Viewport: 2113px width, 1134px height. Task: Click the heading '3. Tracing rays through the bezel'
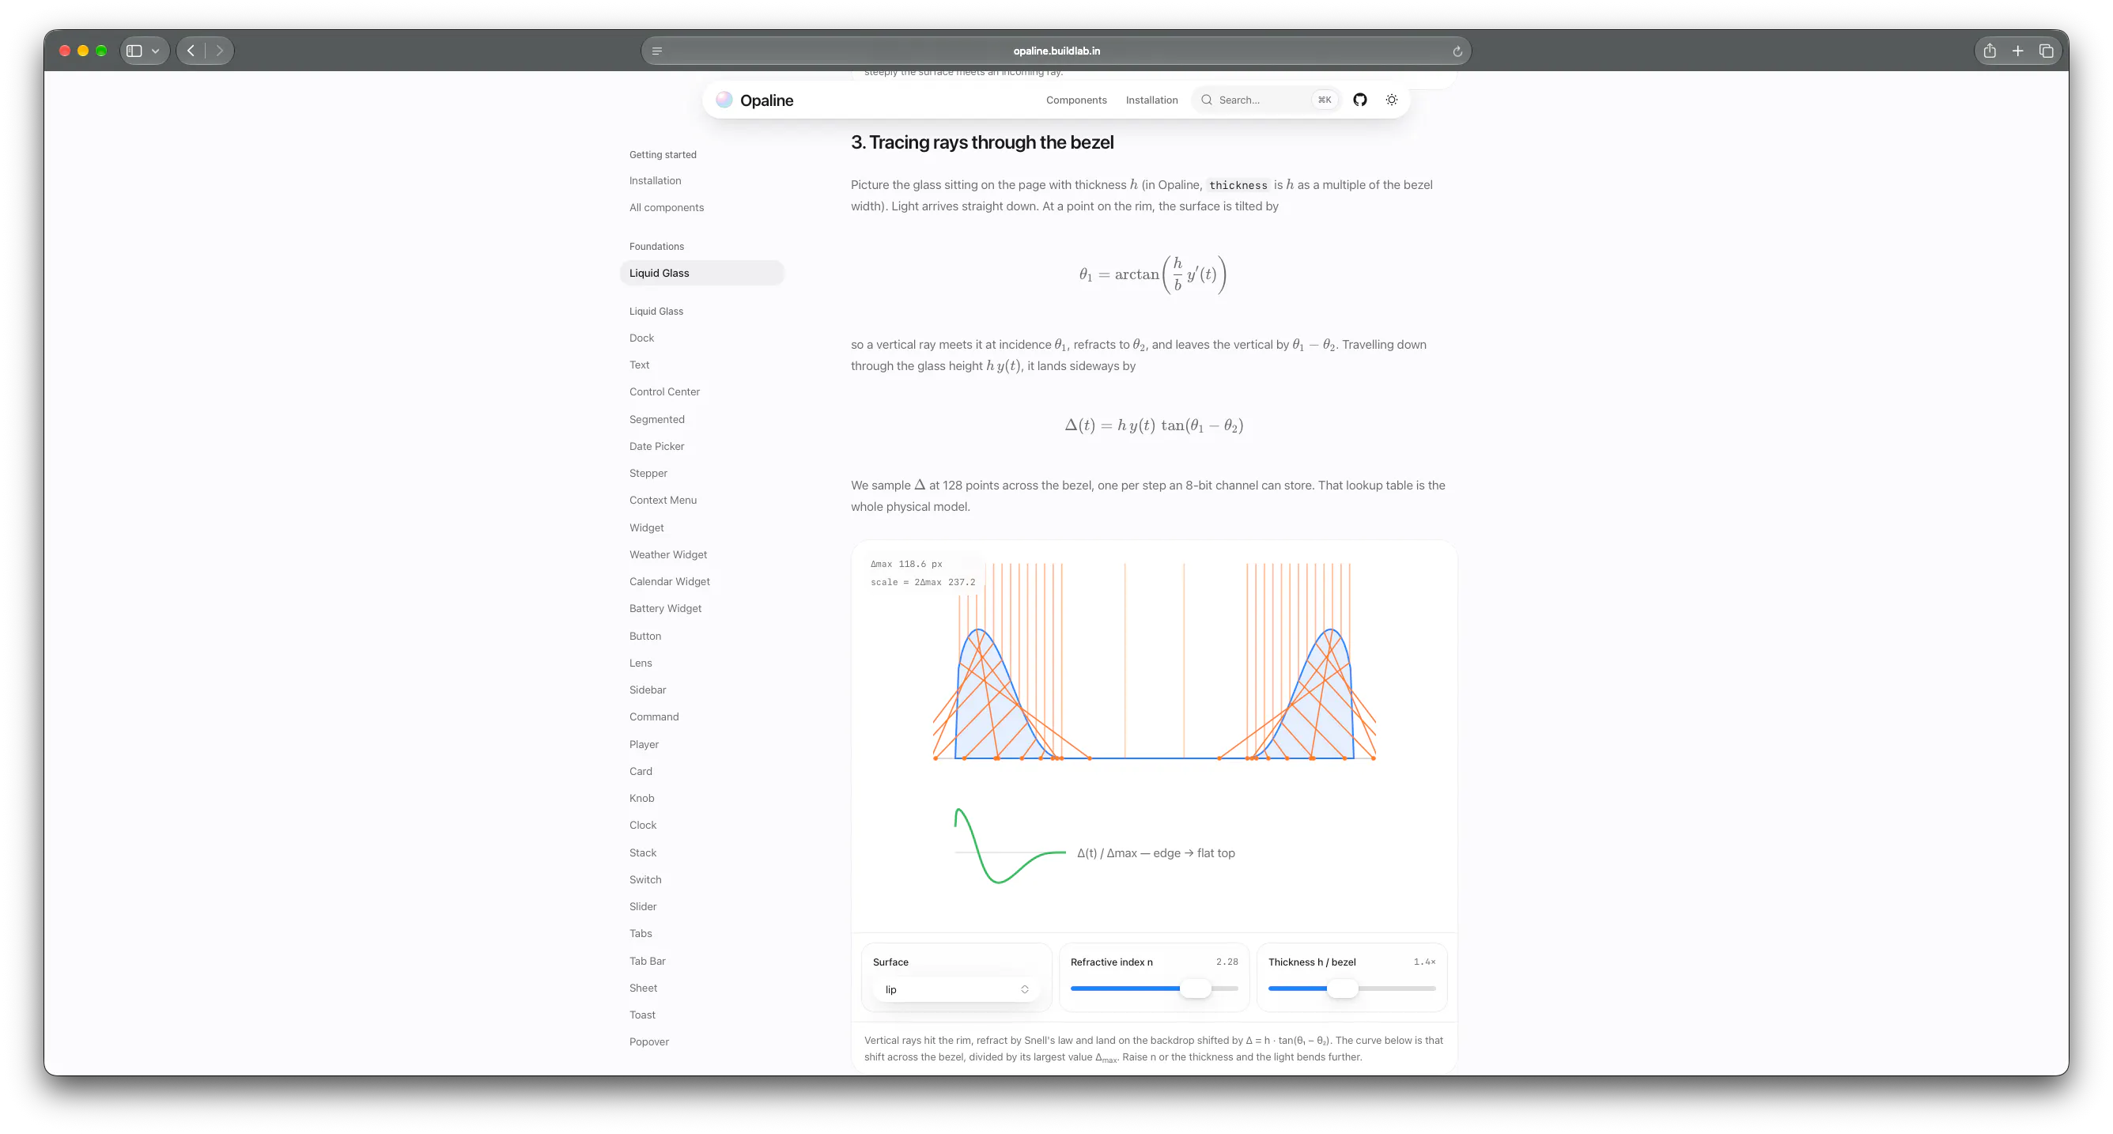coord(982,143)
